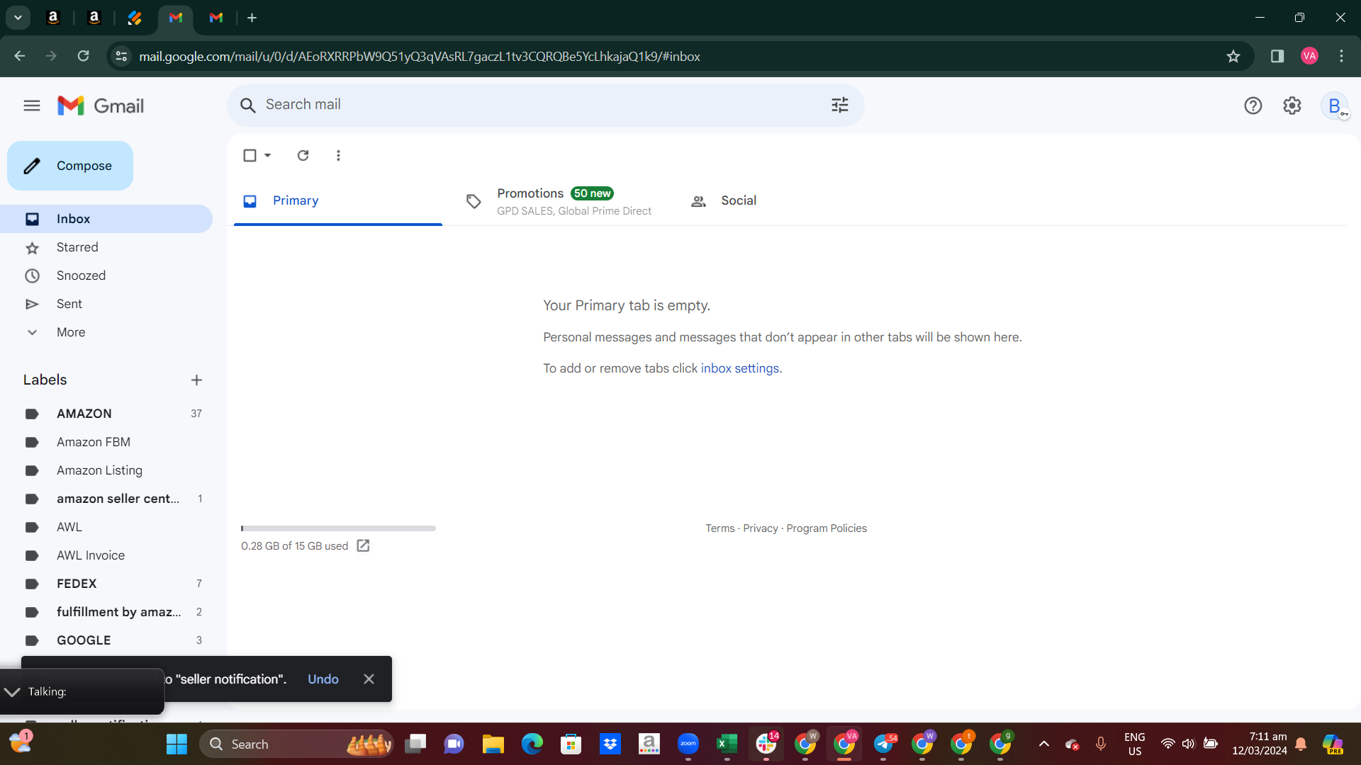Open the AWL Invoice label
This screenshot has width=1361, height=765.
[106, 555]
